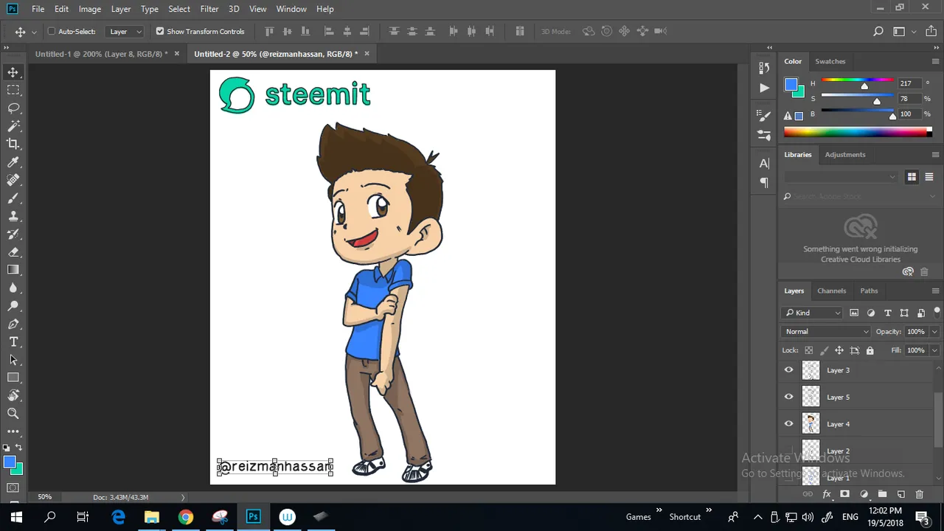Switch to the Untitled-1 document tab
944x531 pixels.
[102, 54]
